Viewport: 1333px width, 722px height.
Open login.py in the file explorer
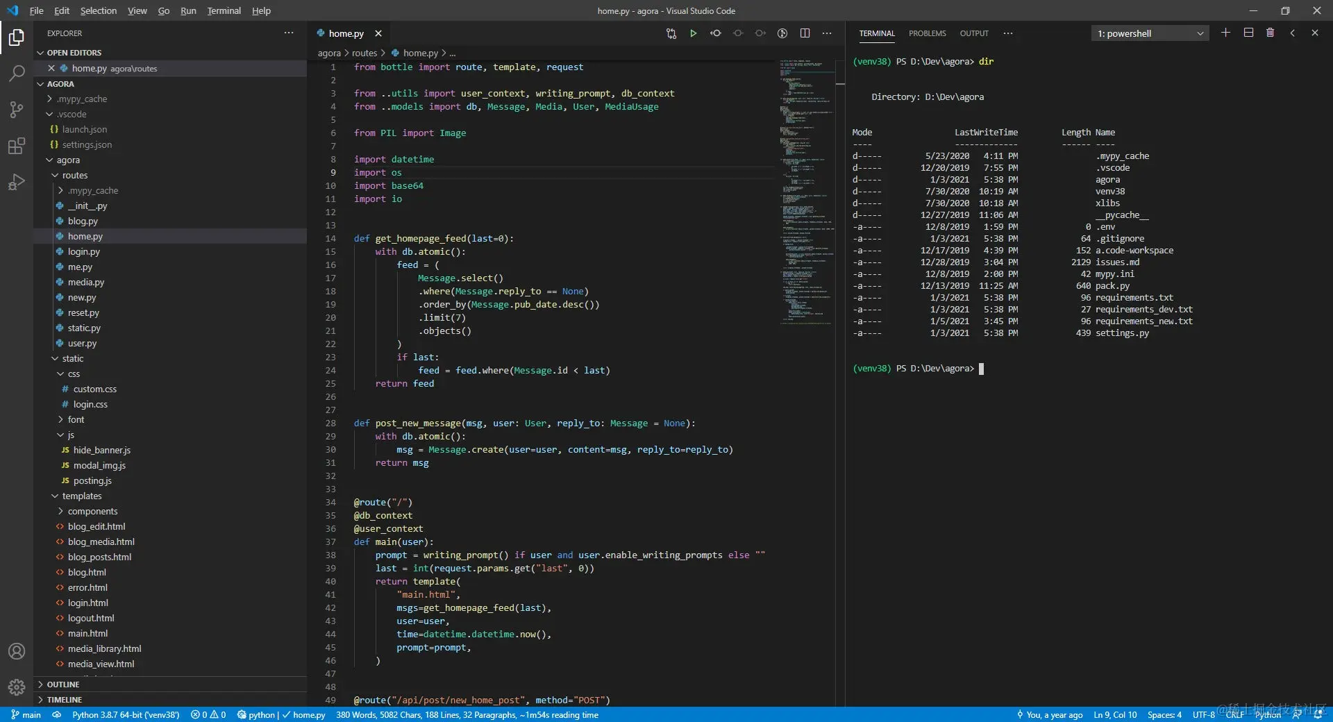click(x=84, y=251)
